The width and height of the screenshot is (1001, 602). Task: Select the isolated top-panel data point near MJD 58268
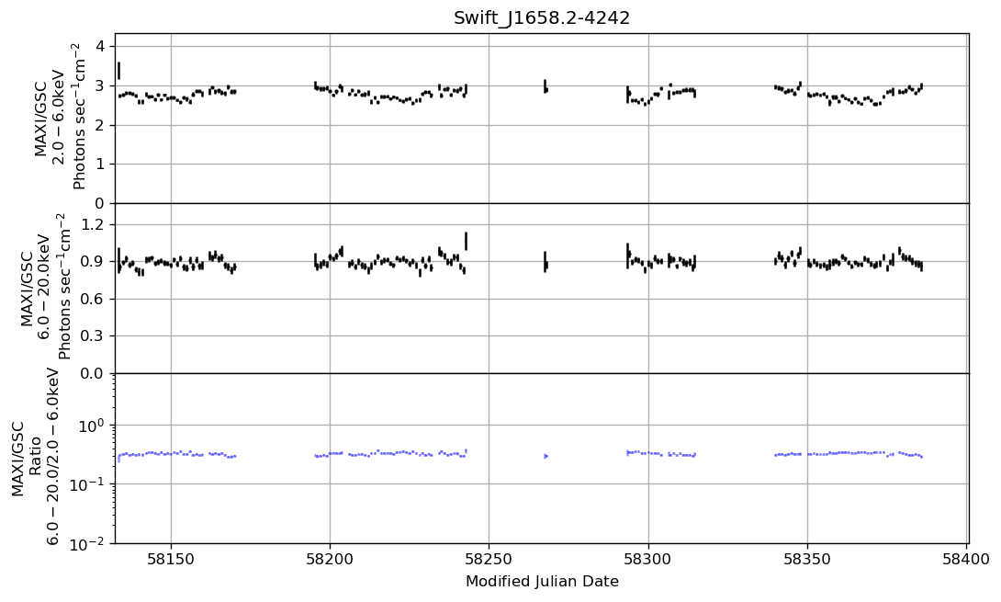pos(545,87)
